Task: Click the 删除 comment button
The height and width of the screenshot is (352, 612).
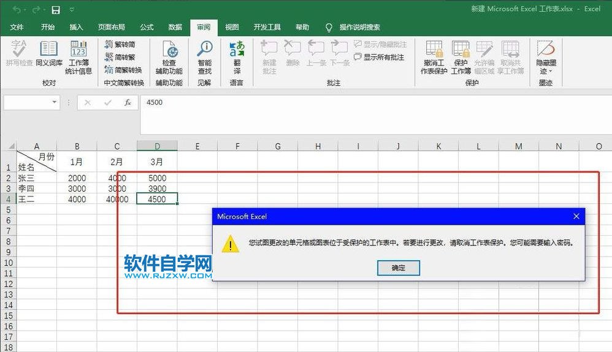Action: (x=293, y=53)
